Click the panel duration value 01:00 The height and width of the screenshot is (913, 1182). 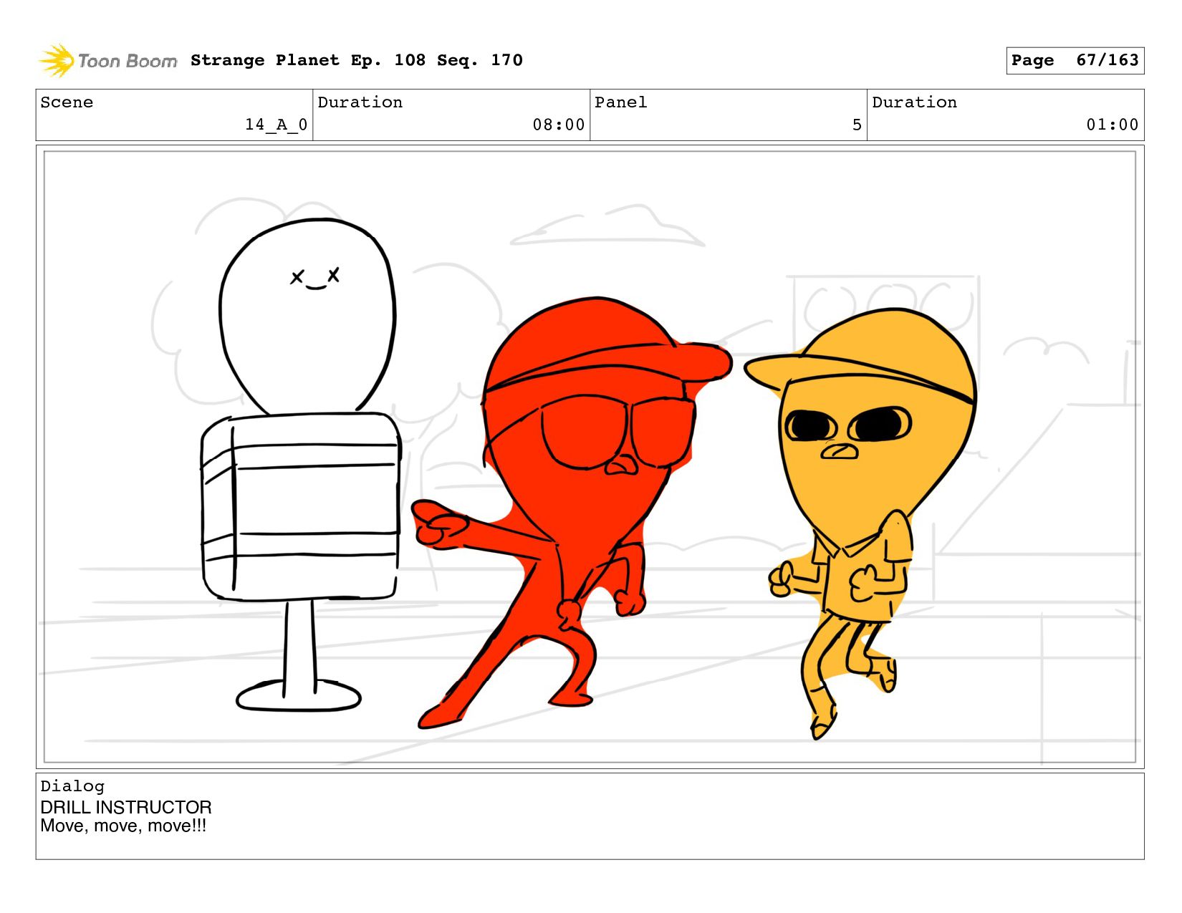(1113, 125)
